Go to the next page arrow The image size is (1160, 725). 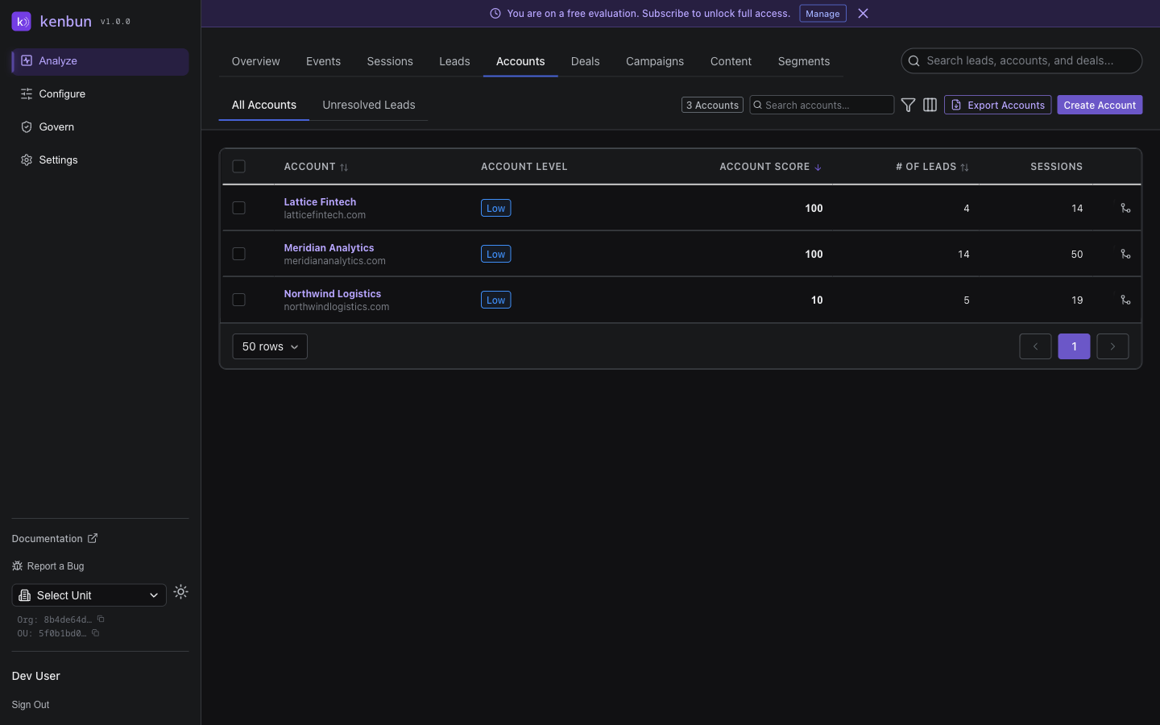1112,346
